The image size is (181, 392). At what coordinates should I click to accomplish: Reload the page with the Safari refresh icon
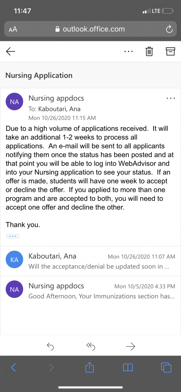[x=169, y=29]
